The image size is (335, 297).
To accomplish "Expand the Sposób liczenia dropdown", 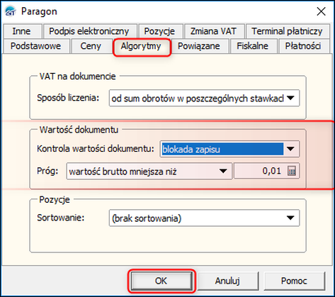I will tap(291, 98).
